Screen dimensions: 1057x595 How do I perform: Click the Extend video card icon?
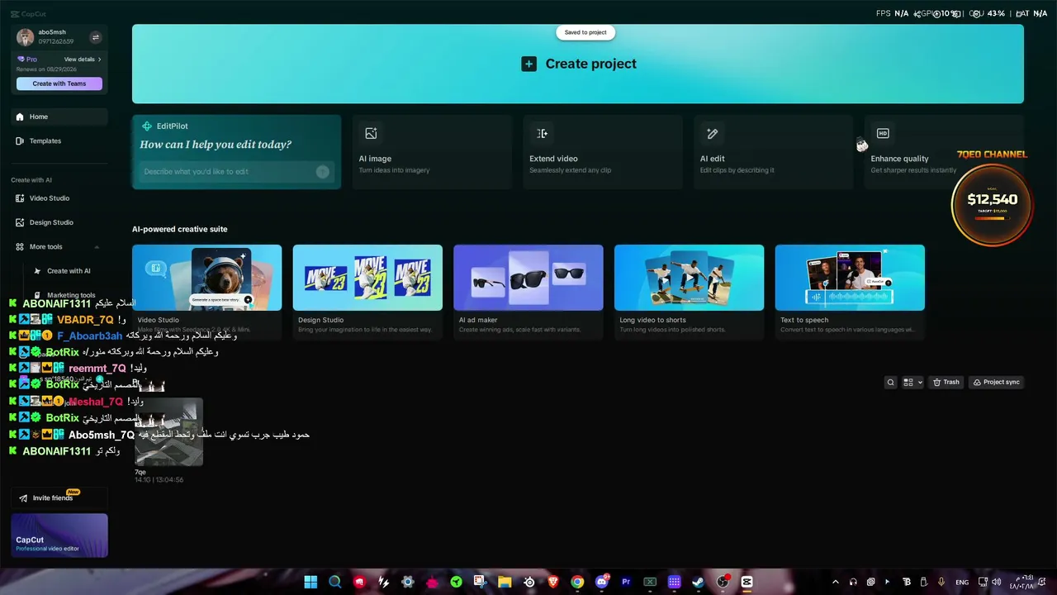pos(542,133)
